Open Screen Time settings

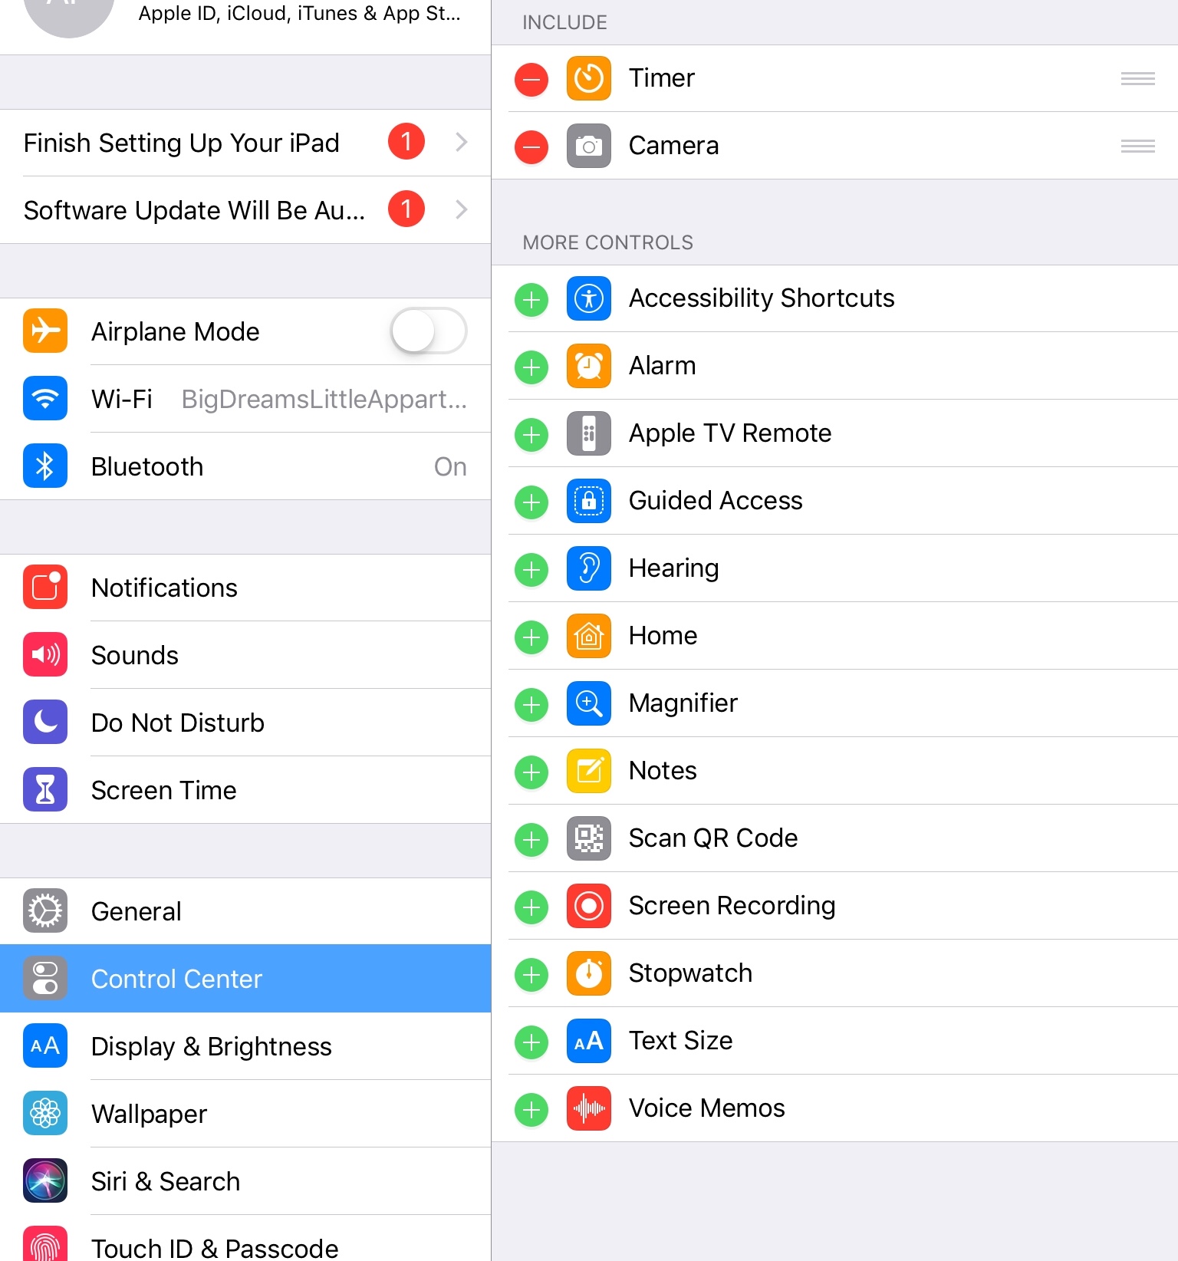click(245, 790)
